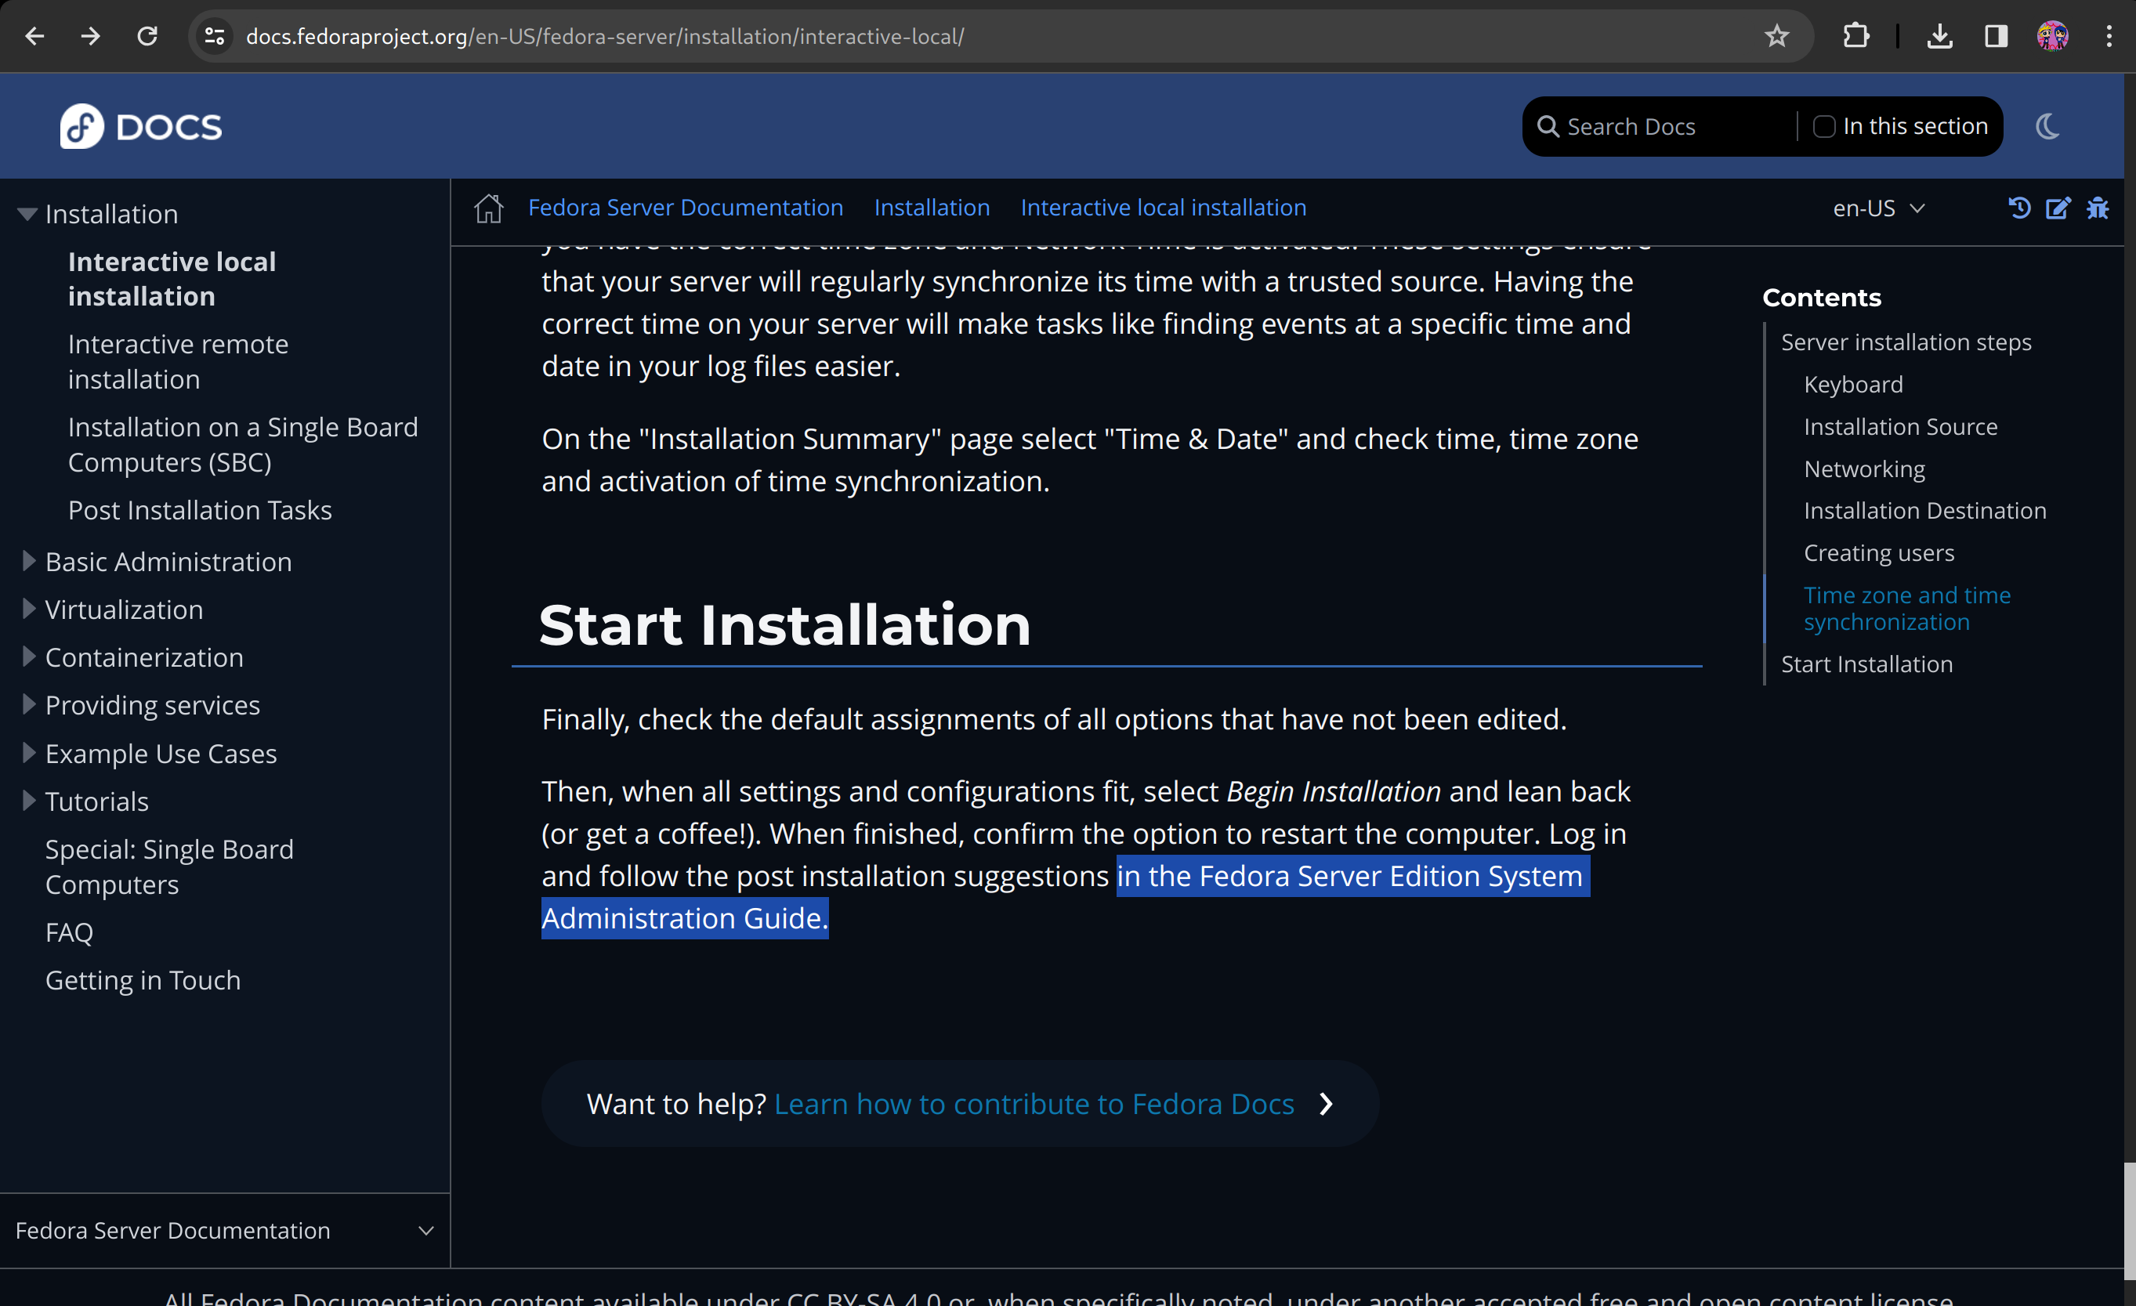The width and height of the screenshot is (2136, 1306).
Task: Open the browser downloads icon
Action: [1939, 35]
